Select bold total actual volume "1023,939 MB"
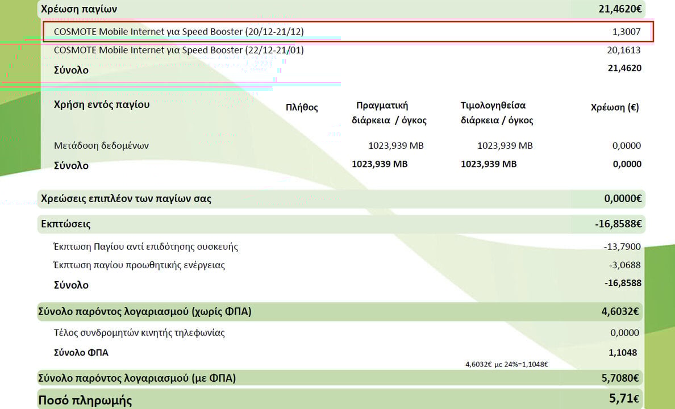This screenshot has width=675, height=409. point(380,164)
